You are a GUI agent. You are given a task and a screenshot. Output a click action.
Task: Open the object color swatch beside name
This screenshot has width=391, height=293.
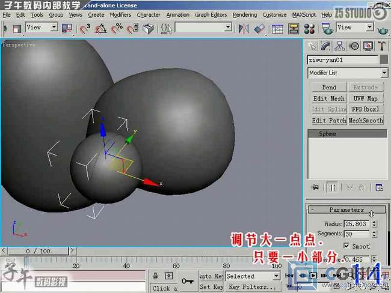(384, 59)
